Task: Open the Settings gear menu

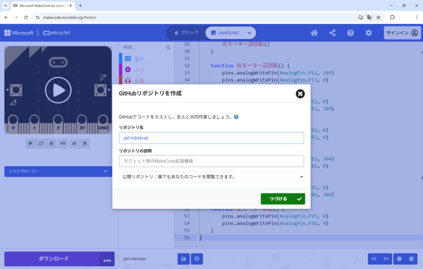Action: click(x=368, y=33)
